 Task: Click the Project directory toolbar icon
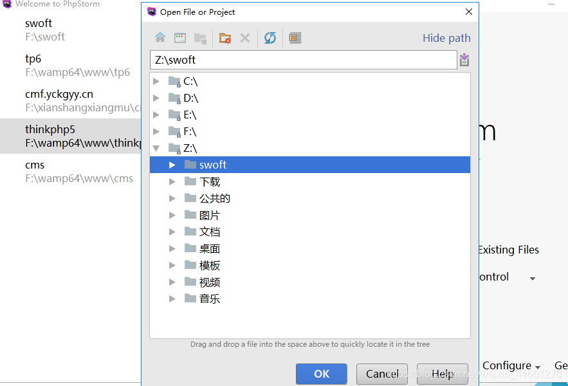[200, 38]
